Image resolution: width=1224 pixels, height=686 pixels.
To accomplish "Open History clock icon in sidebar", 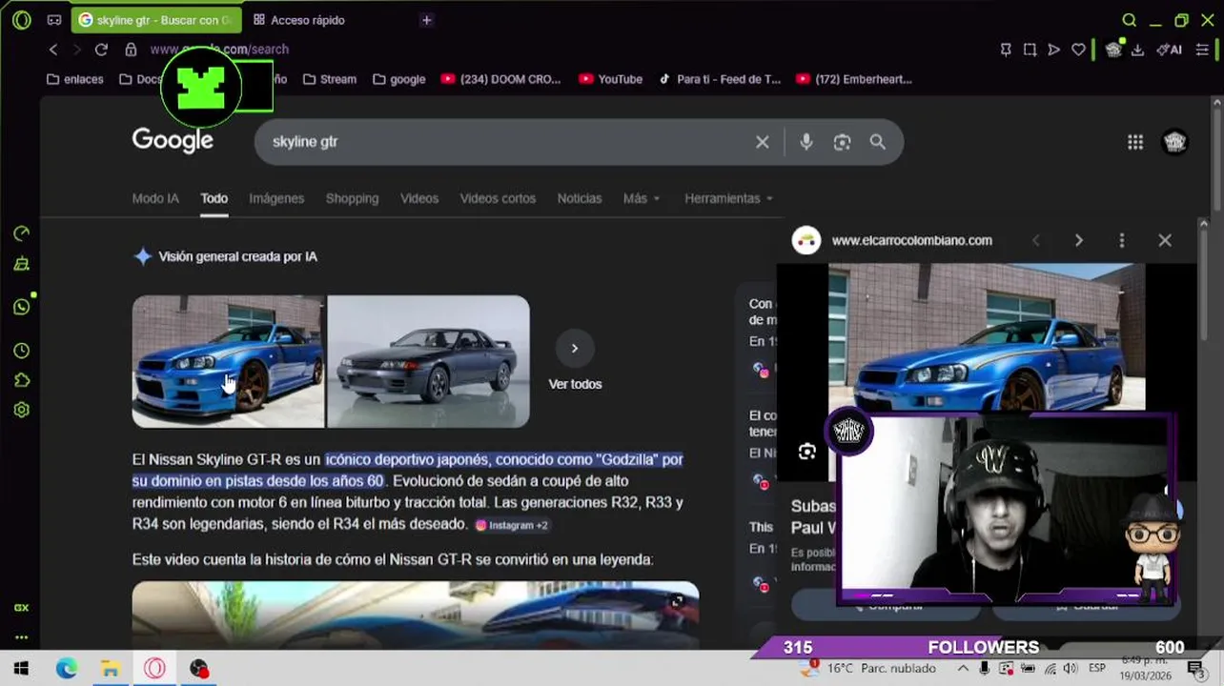I will [x=21, y=351].
